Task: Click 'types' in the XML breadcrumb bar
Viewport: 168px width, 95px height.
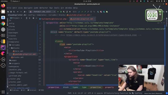Action: [x=75, y=87]
